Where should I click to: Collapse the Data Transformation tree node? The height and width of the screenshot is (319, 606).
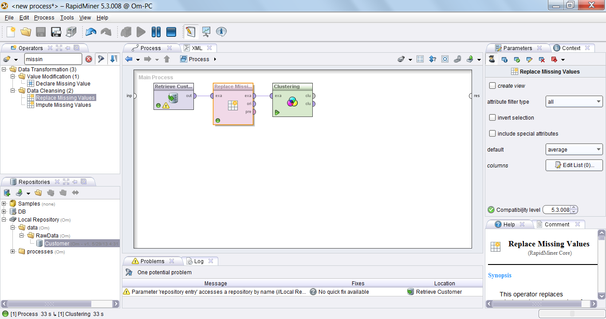click(x=4, y=69)
